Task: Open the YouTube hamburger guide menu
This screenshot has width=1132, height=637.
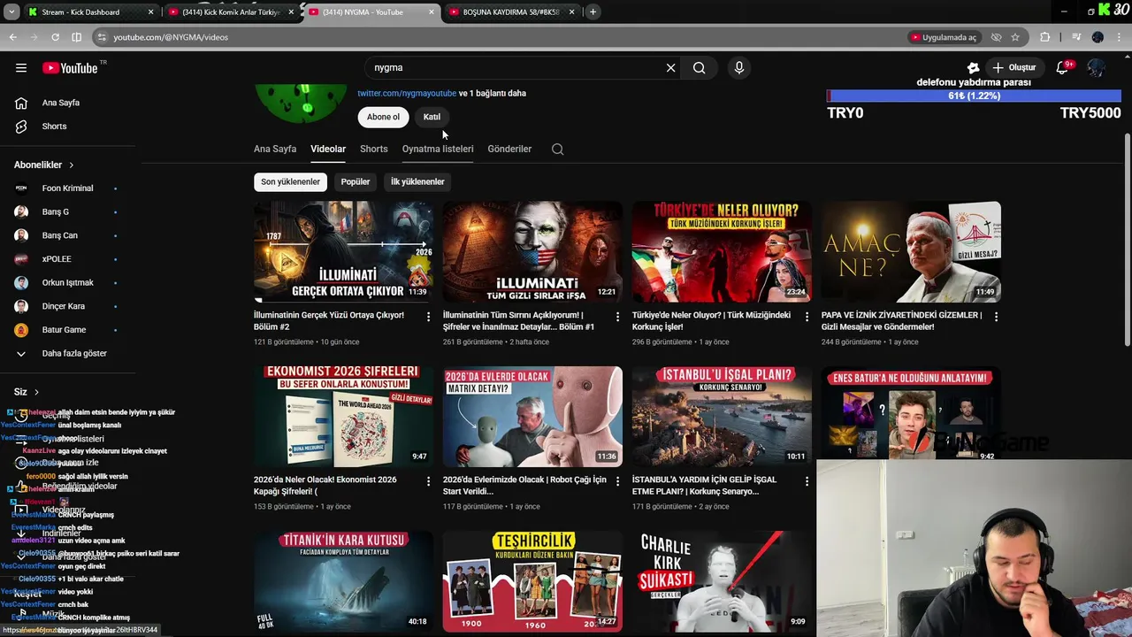Action: [x=21, y=68]
